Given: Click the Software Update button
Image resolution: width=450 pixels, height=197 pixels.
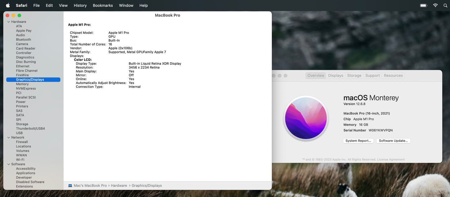Looking at the screenshot, I should point(393,141).
